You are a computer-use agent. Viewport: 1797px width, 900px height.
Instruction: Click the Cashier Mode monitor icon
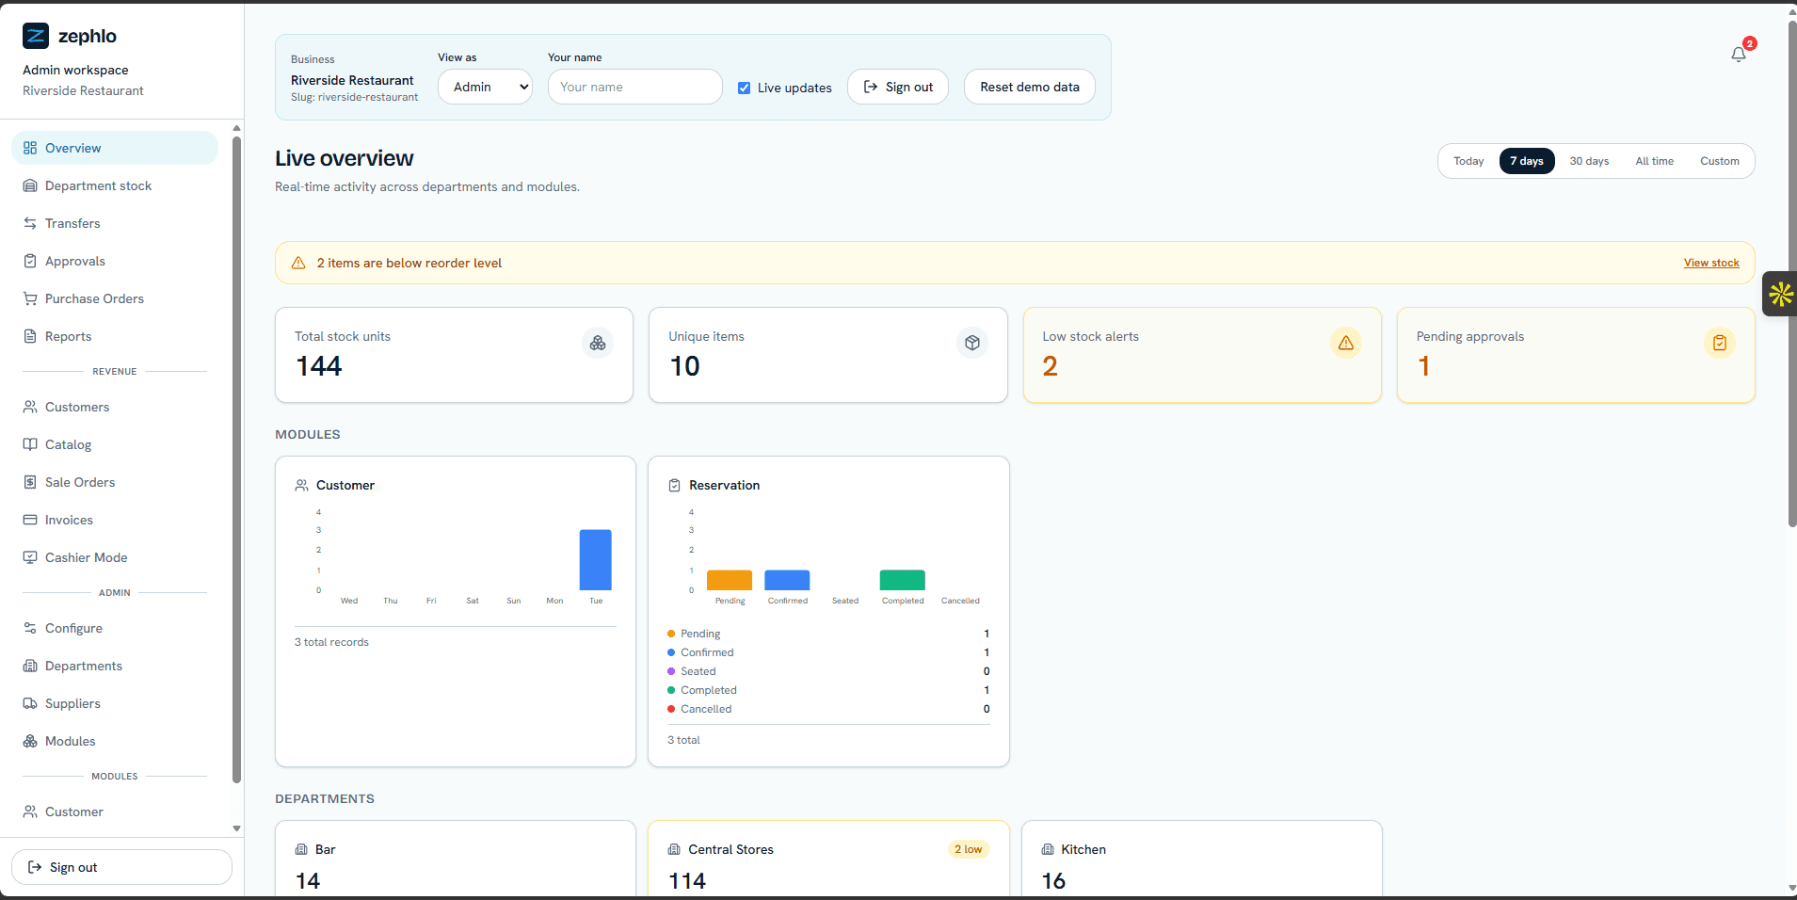30,557
